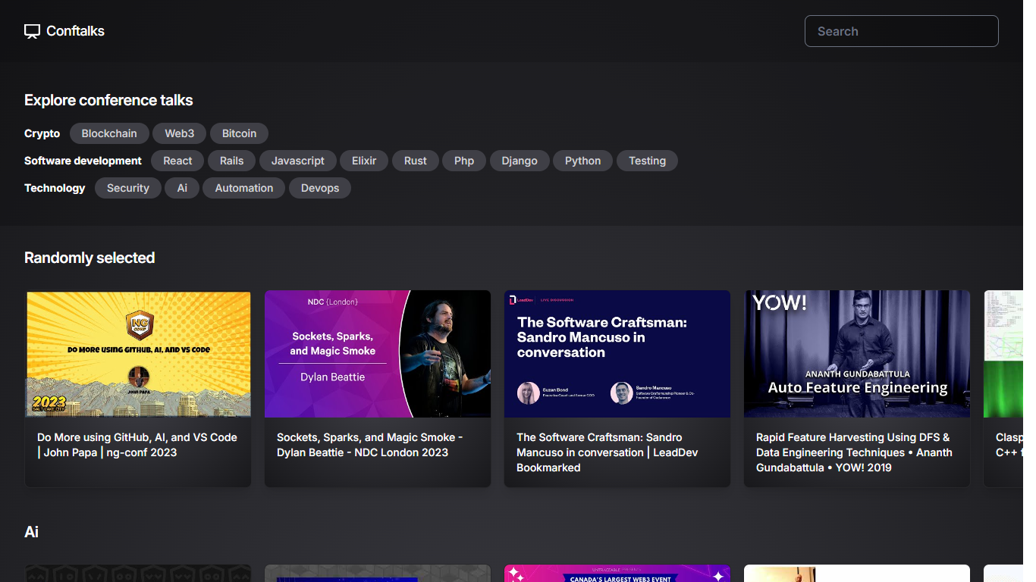This screenshot has width=1036, height=582.
Task: Pick the Security topic tag
Action: point(128,188)
